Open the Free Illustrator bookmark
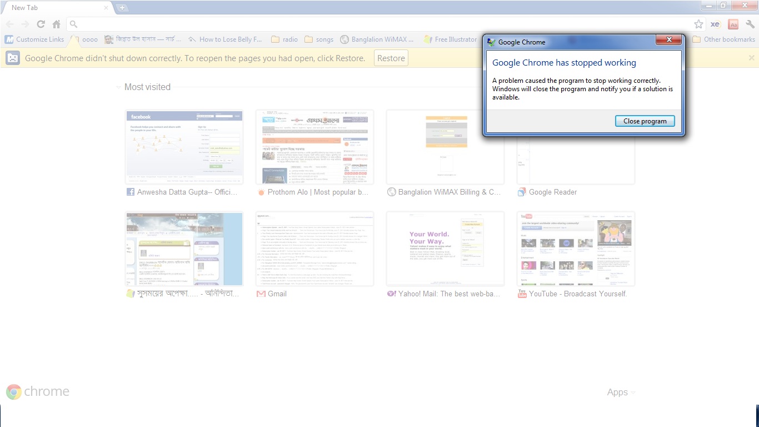The width and height of the screenshot is (759, 427). point(450,39)
